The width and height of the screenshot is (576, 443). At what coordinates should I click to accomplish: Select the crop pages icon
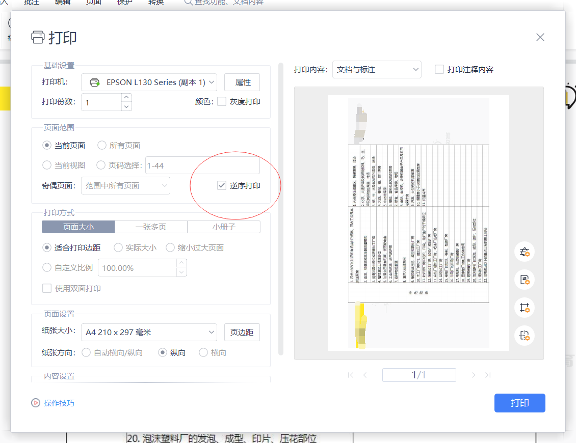[525, 307]
